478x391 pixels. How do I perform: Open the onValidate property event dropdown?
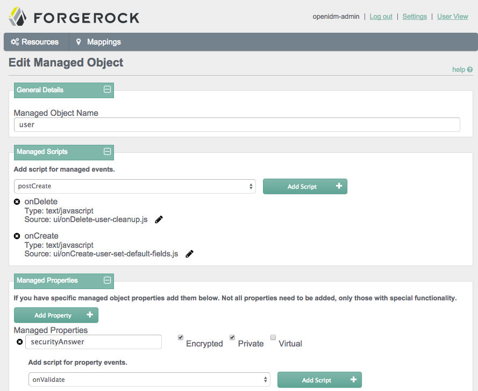click(x=149, y=379)
